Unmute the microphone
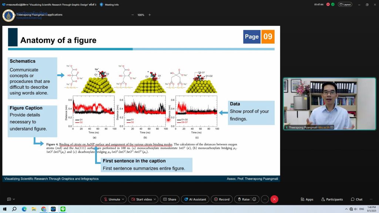This screenshot has height=213, width=379. (112, 199)
